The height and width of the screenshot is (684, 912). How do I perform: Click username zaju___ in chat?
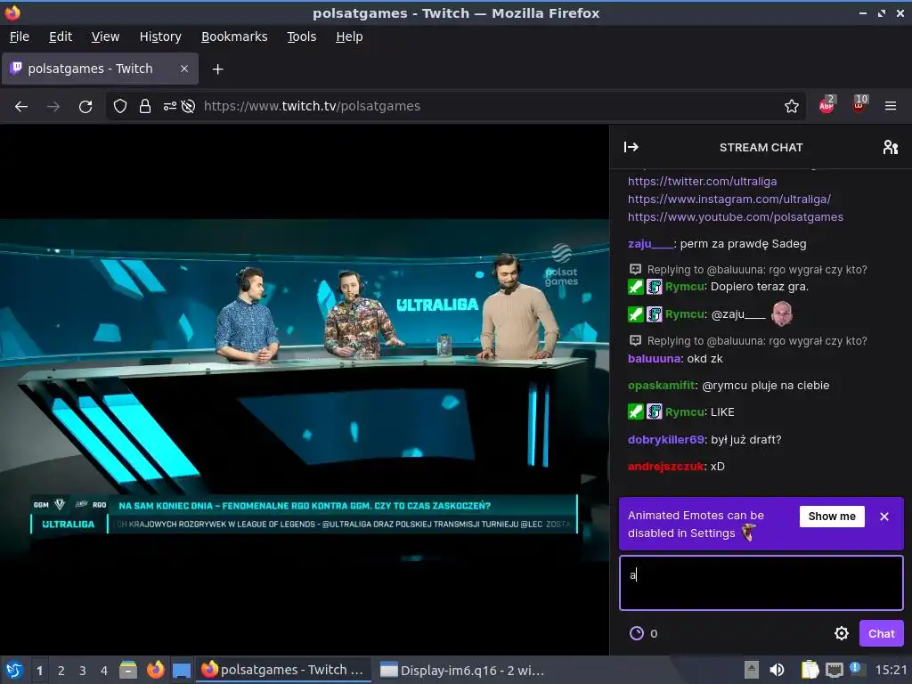650,244
